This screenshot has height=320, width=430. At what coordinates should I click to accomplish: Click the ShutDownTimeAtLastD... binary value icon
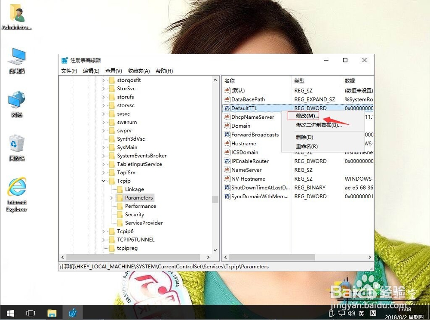coord(227,187)
